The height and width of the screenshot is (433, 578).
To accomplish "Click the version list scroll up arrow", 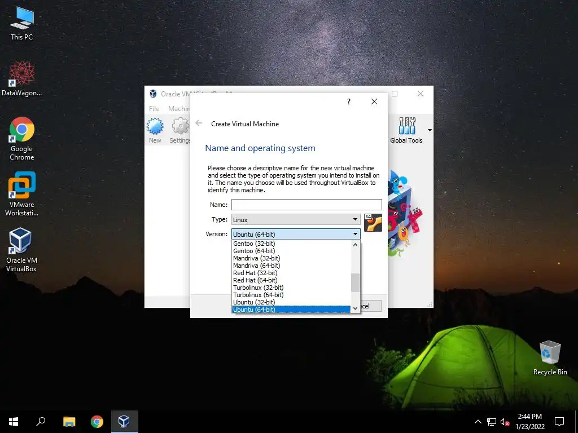I will click(356, 245).
